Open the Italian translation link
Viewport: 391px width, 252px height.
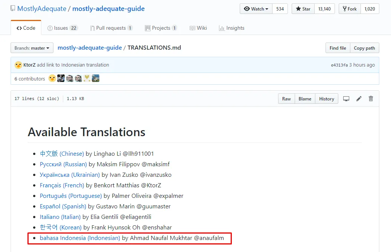click(x=60, y=217)
